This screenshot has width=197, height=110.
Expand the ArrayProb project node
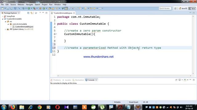tap(3, 16)
